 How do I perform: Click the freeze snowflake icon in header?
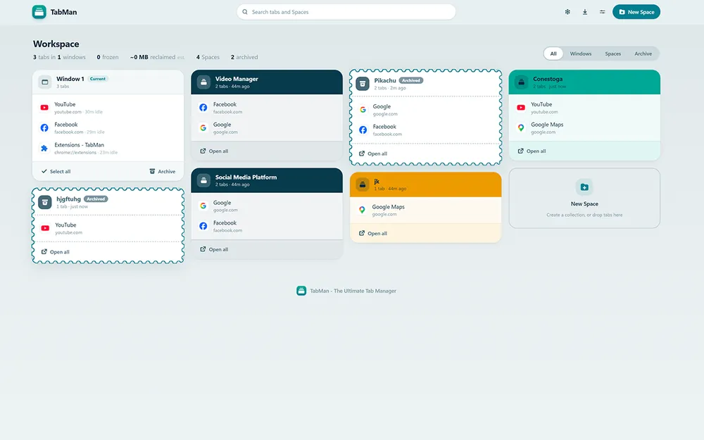(x=567, y=12)
